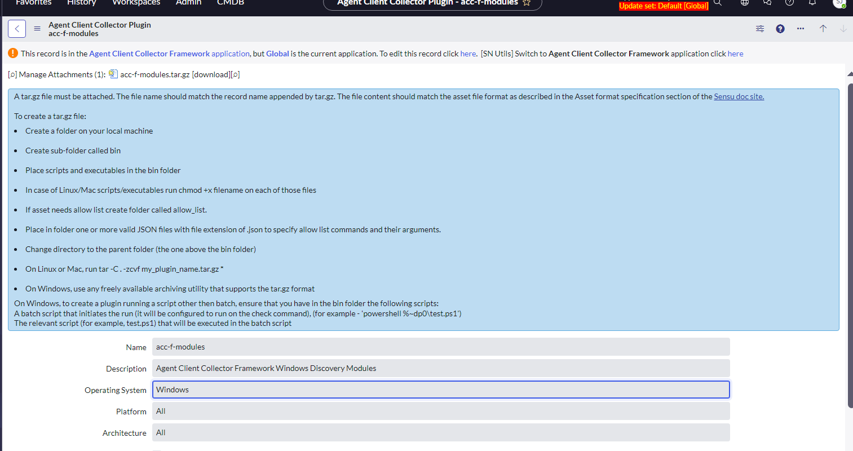Click the blue question mark help icon

click(780, 29)
